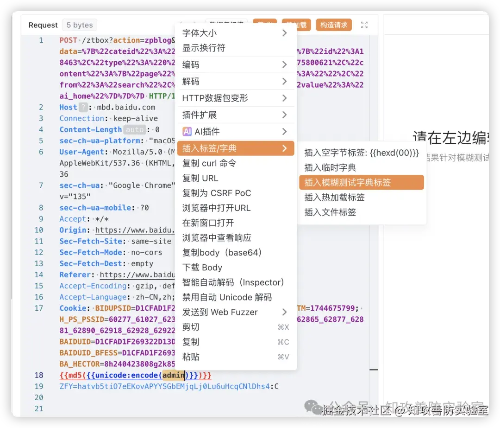The width and height of the screenshot is (500, 428).
Task: Choose 插入临时字典 submenu entry
Action: point(362,168)
